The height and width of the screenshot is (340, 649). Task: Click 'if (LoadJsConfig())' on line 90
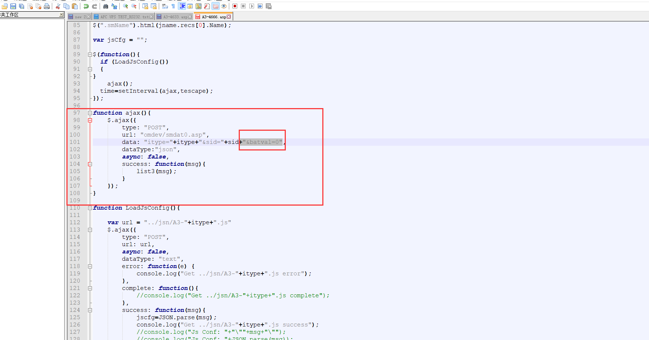pyautogui.click(x=134, y=62)
